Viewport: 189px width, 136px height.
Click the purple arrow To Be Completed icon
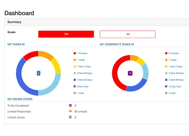(x=70, y=105)
